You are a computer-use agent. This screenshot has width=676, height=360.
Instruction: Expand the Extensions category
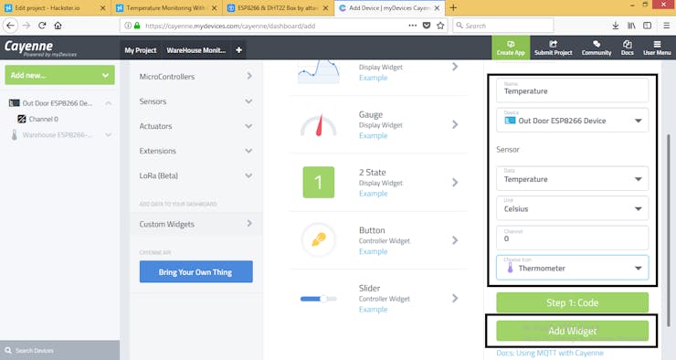(196, 151)
